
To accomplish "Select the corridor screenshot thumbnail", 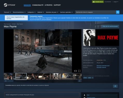I will tap(56, 76).
